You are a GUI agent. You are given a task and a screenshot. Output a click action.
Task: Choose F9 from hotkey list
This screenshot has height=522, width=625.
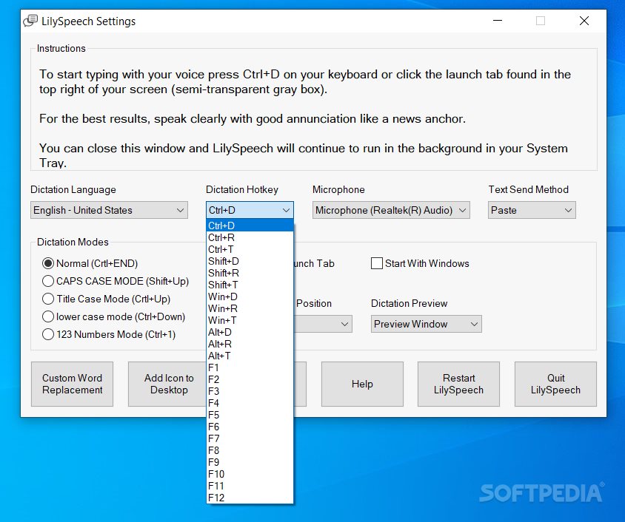pos(250,462)
